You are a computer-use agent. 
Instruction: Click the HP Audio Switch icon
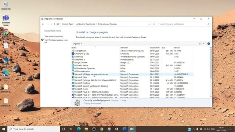pos(73,65)
